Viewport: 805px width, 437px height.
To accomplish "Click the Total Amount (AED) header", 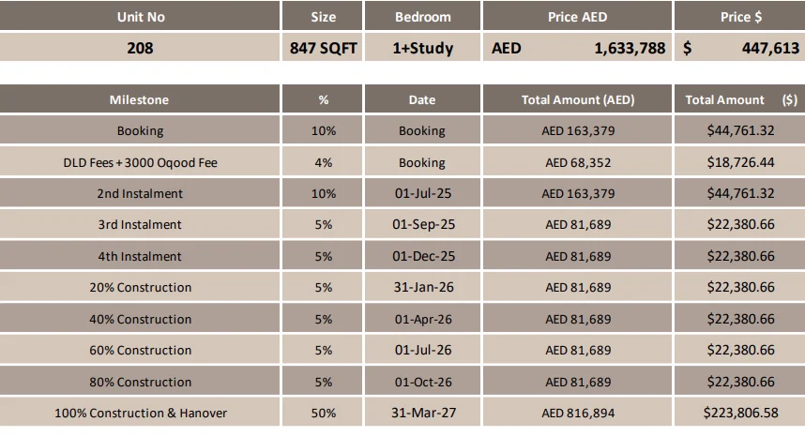I will point(578,99).
